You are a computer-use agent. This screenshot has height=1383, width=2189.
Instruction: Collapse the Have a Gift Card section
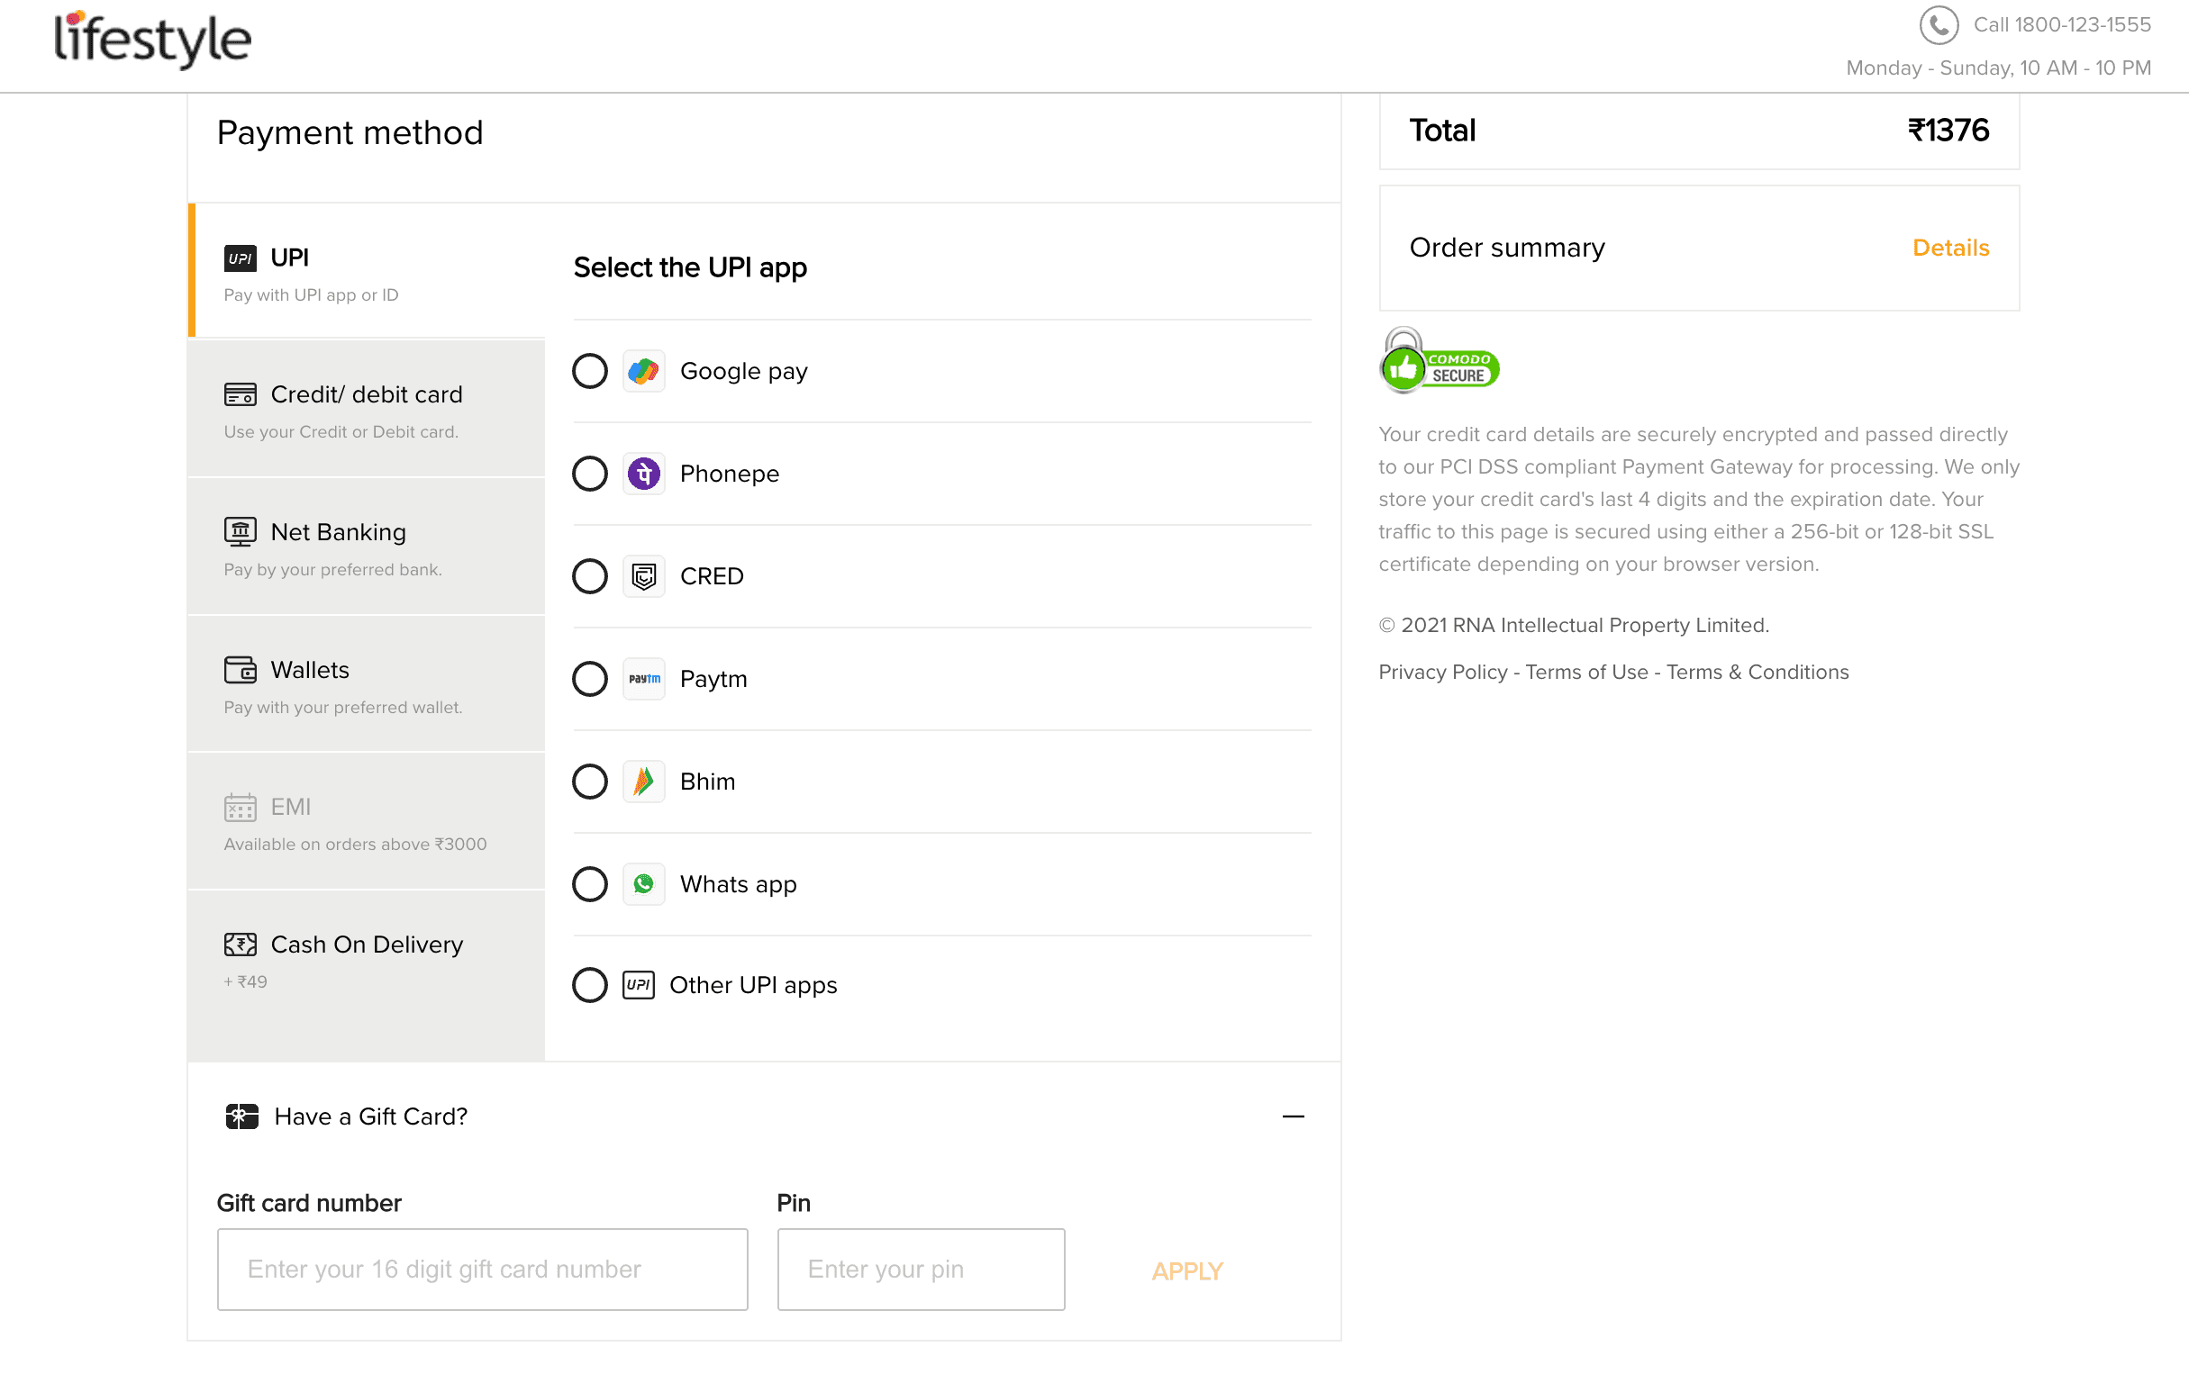pos(1293,1116)
